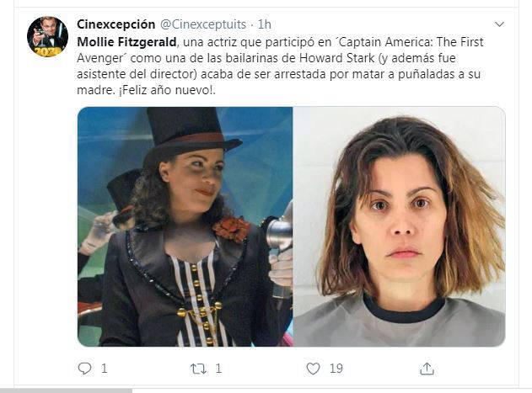The height and width of the screenshot is (393, 532).
Task: Click the horizontal scrollbar thumb at bottom
Action: tap(66, 391)
